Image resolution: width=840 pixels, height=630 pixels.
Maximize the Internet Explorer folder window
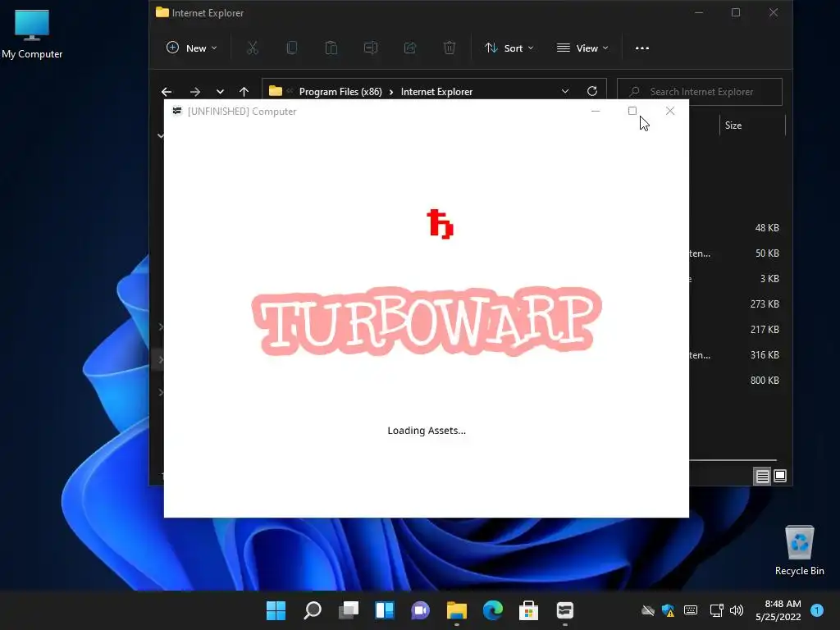[x=736, y=12]
